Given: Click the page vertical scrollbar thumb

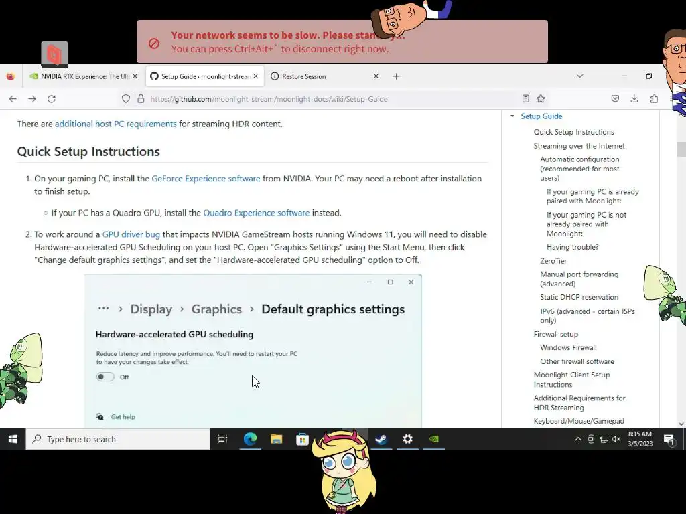Looking at the screenshot, I should click(681, 149).
